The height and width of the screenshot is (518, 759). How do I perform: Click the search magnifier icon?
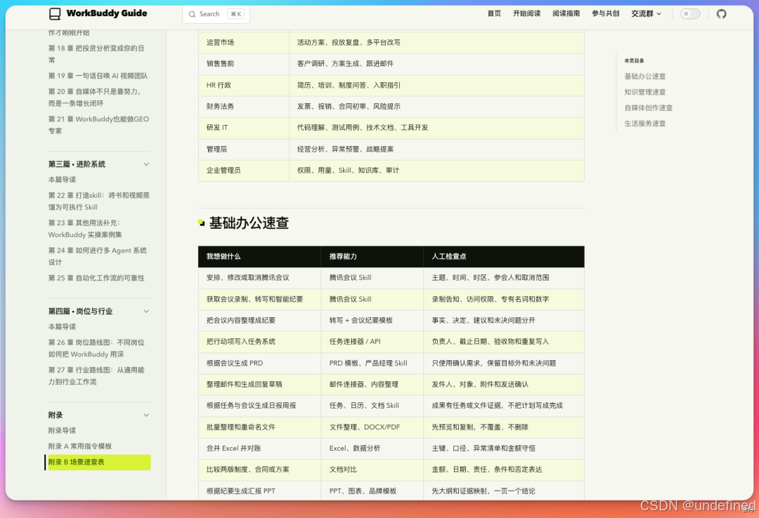click(x=192, y=14)
